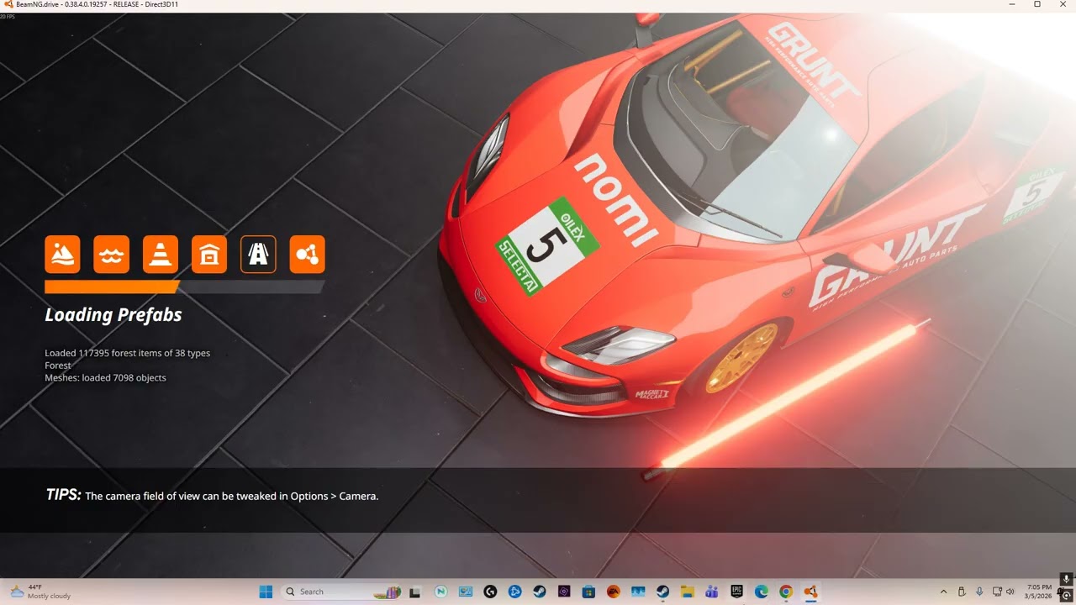Select the BeamNG.drive taskbar icon
Viewport: 1076px width, 605px height.
(x=810, y=592)
